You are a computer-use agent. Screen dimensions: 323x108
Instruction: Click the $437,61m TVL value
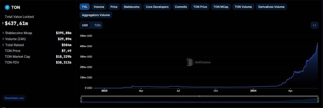click(x=16, y=23)
